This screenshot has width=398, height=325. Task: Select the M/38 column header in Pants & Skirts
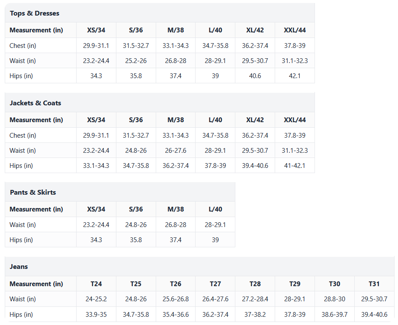tap(176, 209)
